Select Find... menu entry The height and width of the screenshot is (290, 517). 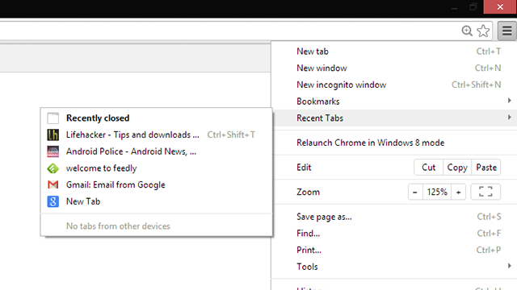point(394,234)
